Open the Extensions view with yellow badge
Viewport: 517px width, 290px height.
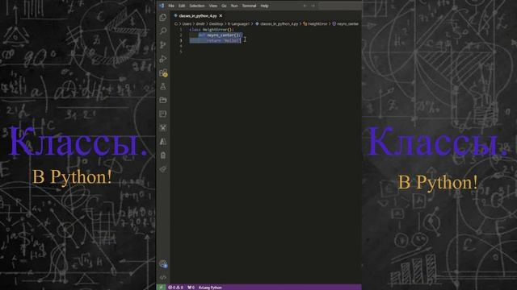[x=163, y=72]
